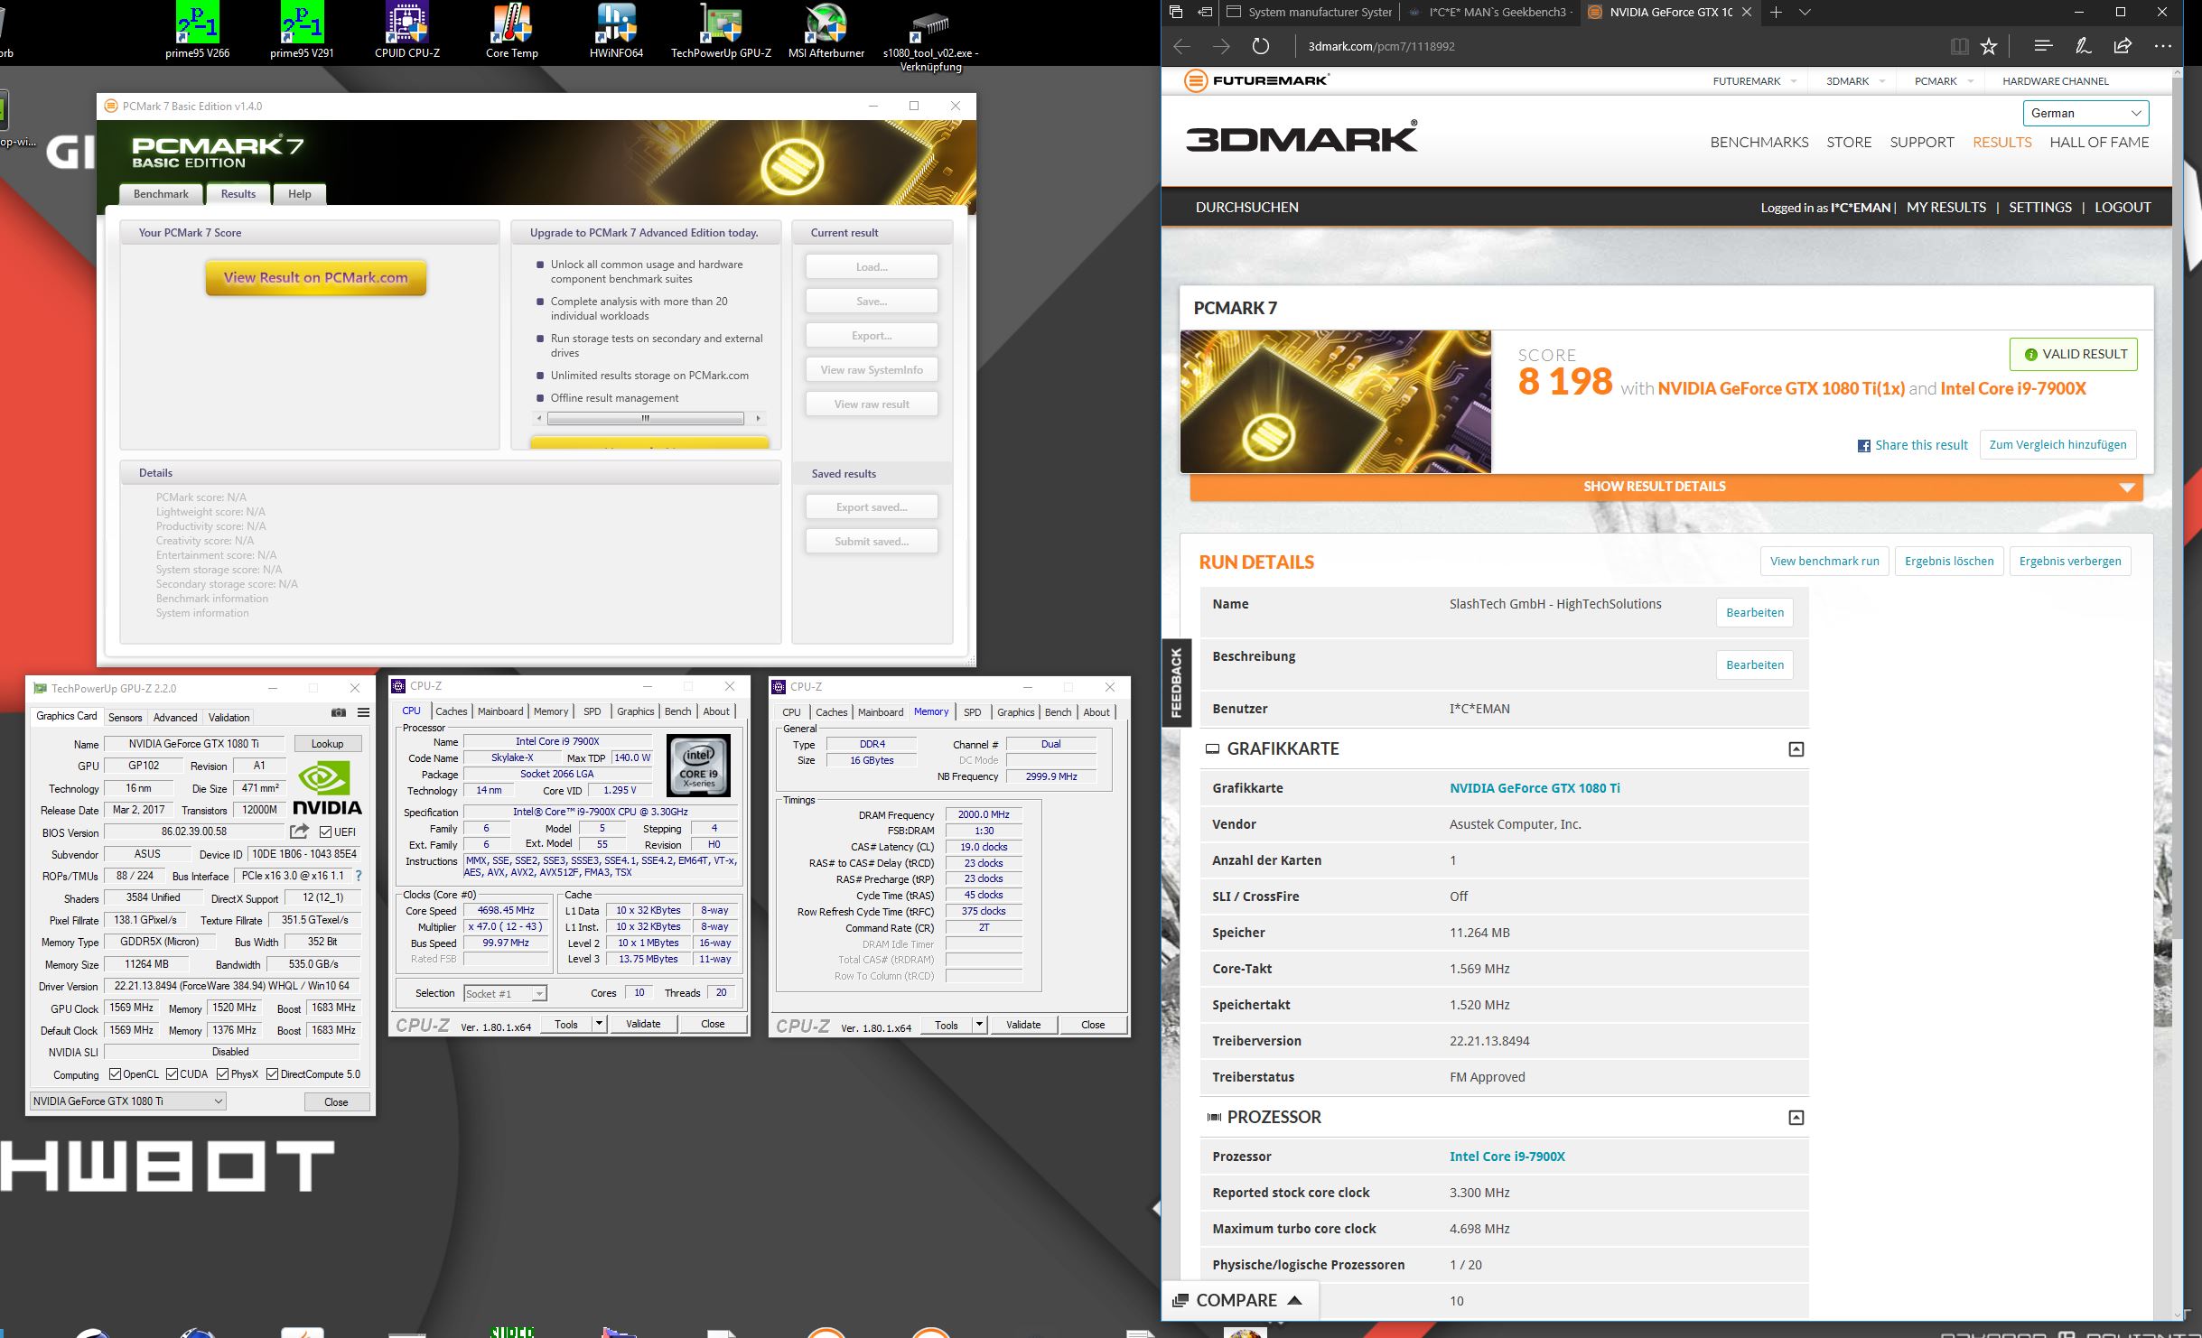Toggle DirectCompute 5.0 checkbox
This screenshot has height=1338, width=2202.
tap(272, 1074)
